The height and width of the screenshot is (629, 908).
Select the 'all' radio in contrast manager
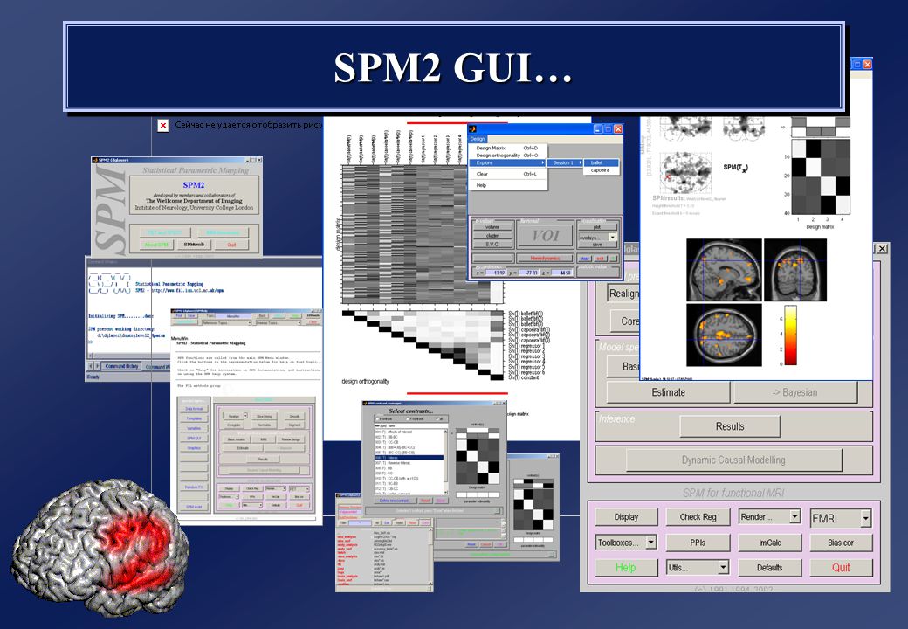(439, 418)
